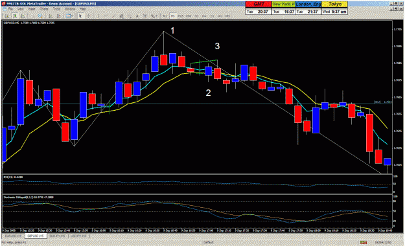
Task: Click the Default profile status bar entry
Action: pyautogui.click(x=208, y=242)
